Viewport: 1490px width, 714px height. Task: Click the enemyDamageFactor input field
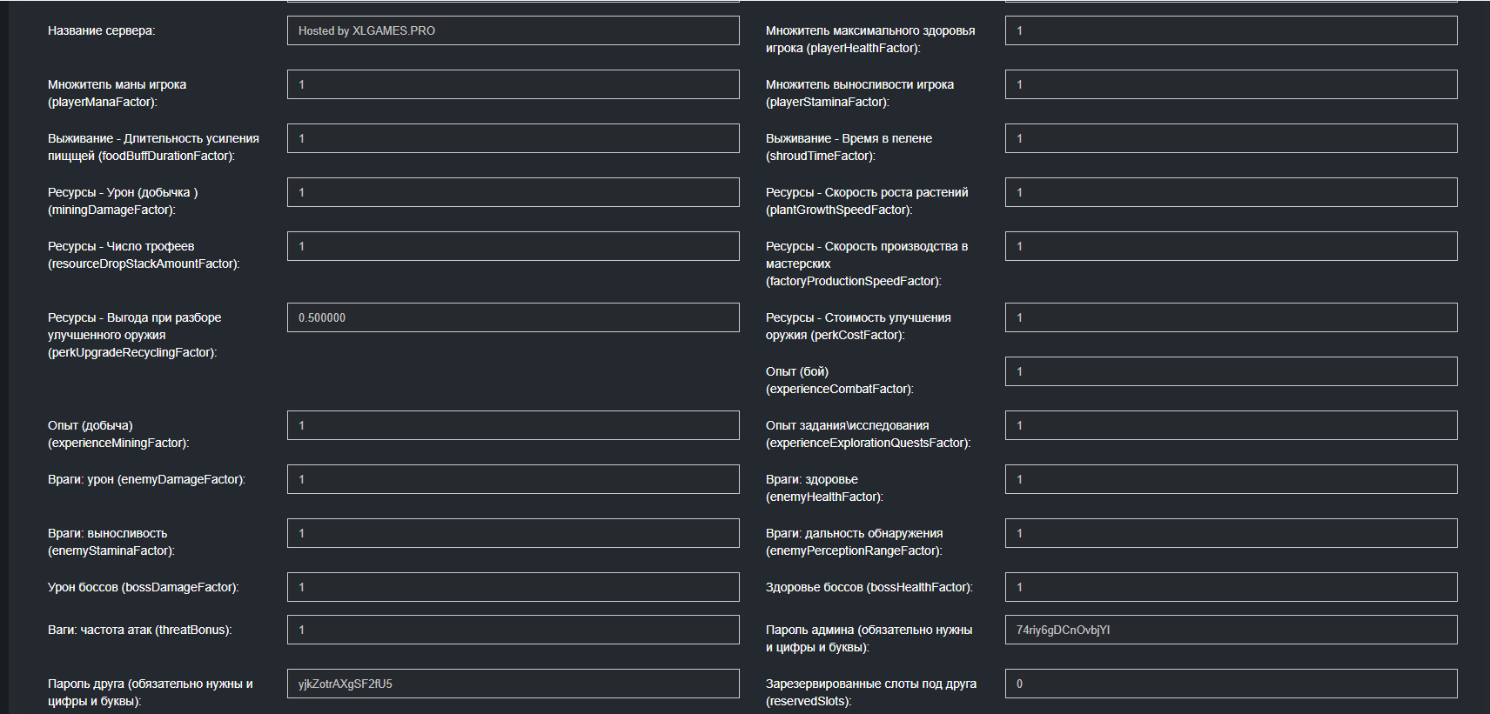[513, 479]
